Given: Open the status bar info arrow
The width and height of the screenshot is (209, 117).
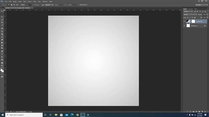Looking at the screenshot, I should coord(31,112).
